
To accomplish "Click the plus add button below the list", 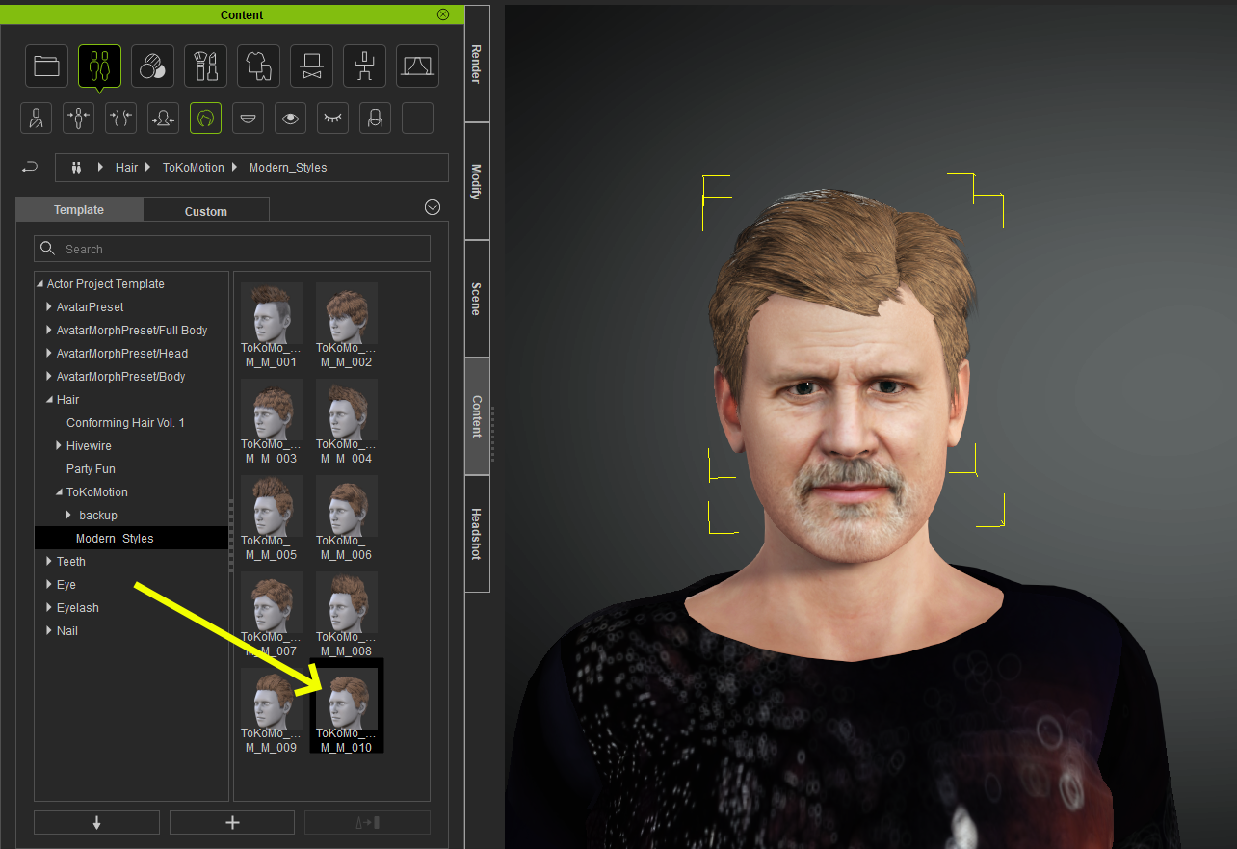I will pos(232,822).
